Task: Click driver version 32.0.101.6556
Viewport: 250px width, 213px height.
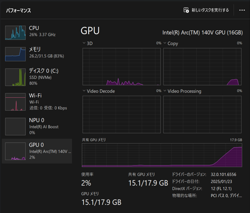Action: (x=224, y=174)
